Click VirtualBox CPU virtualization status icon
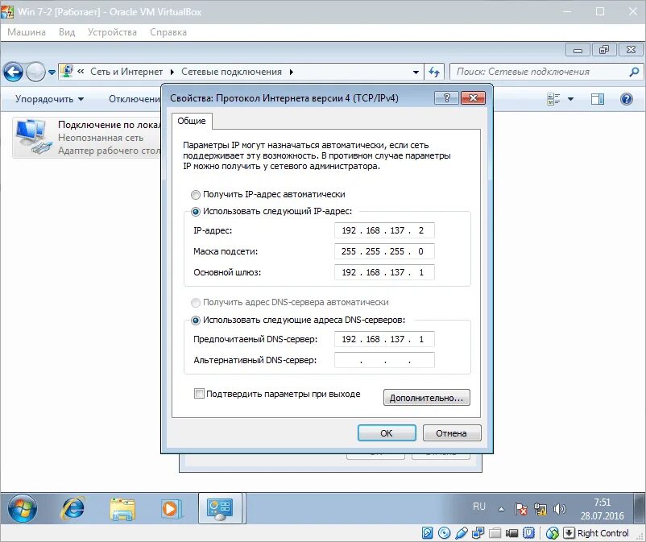646x542 pixels. coord(528,533)
